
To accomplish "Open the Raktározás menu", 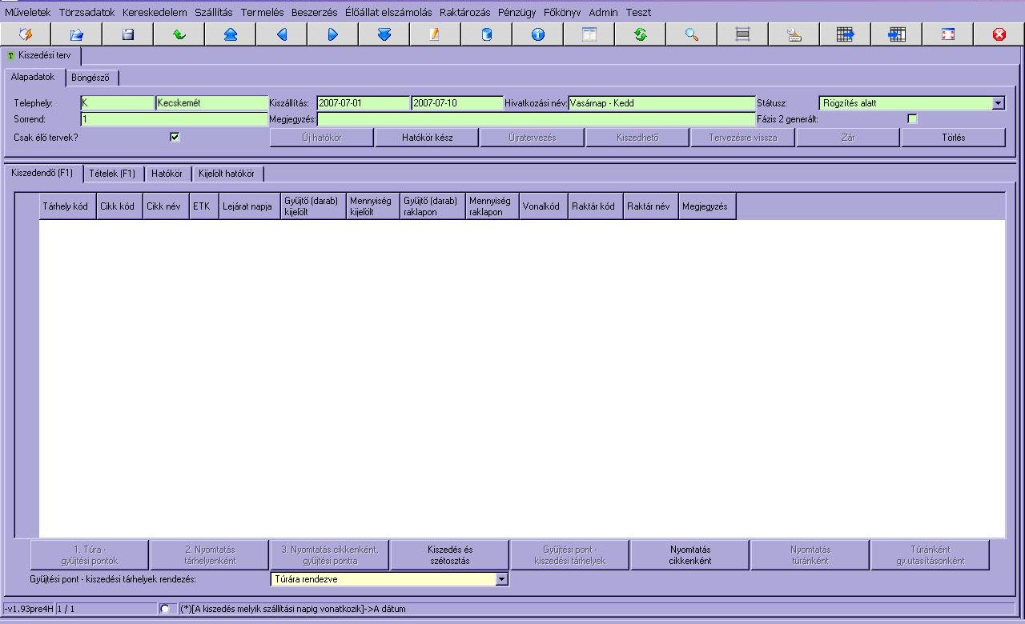I will 464,12.
